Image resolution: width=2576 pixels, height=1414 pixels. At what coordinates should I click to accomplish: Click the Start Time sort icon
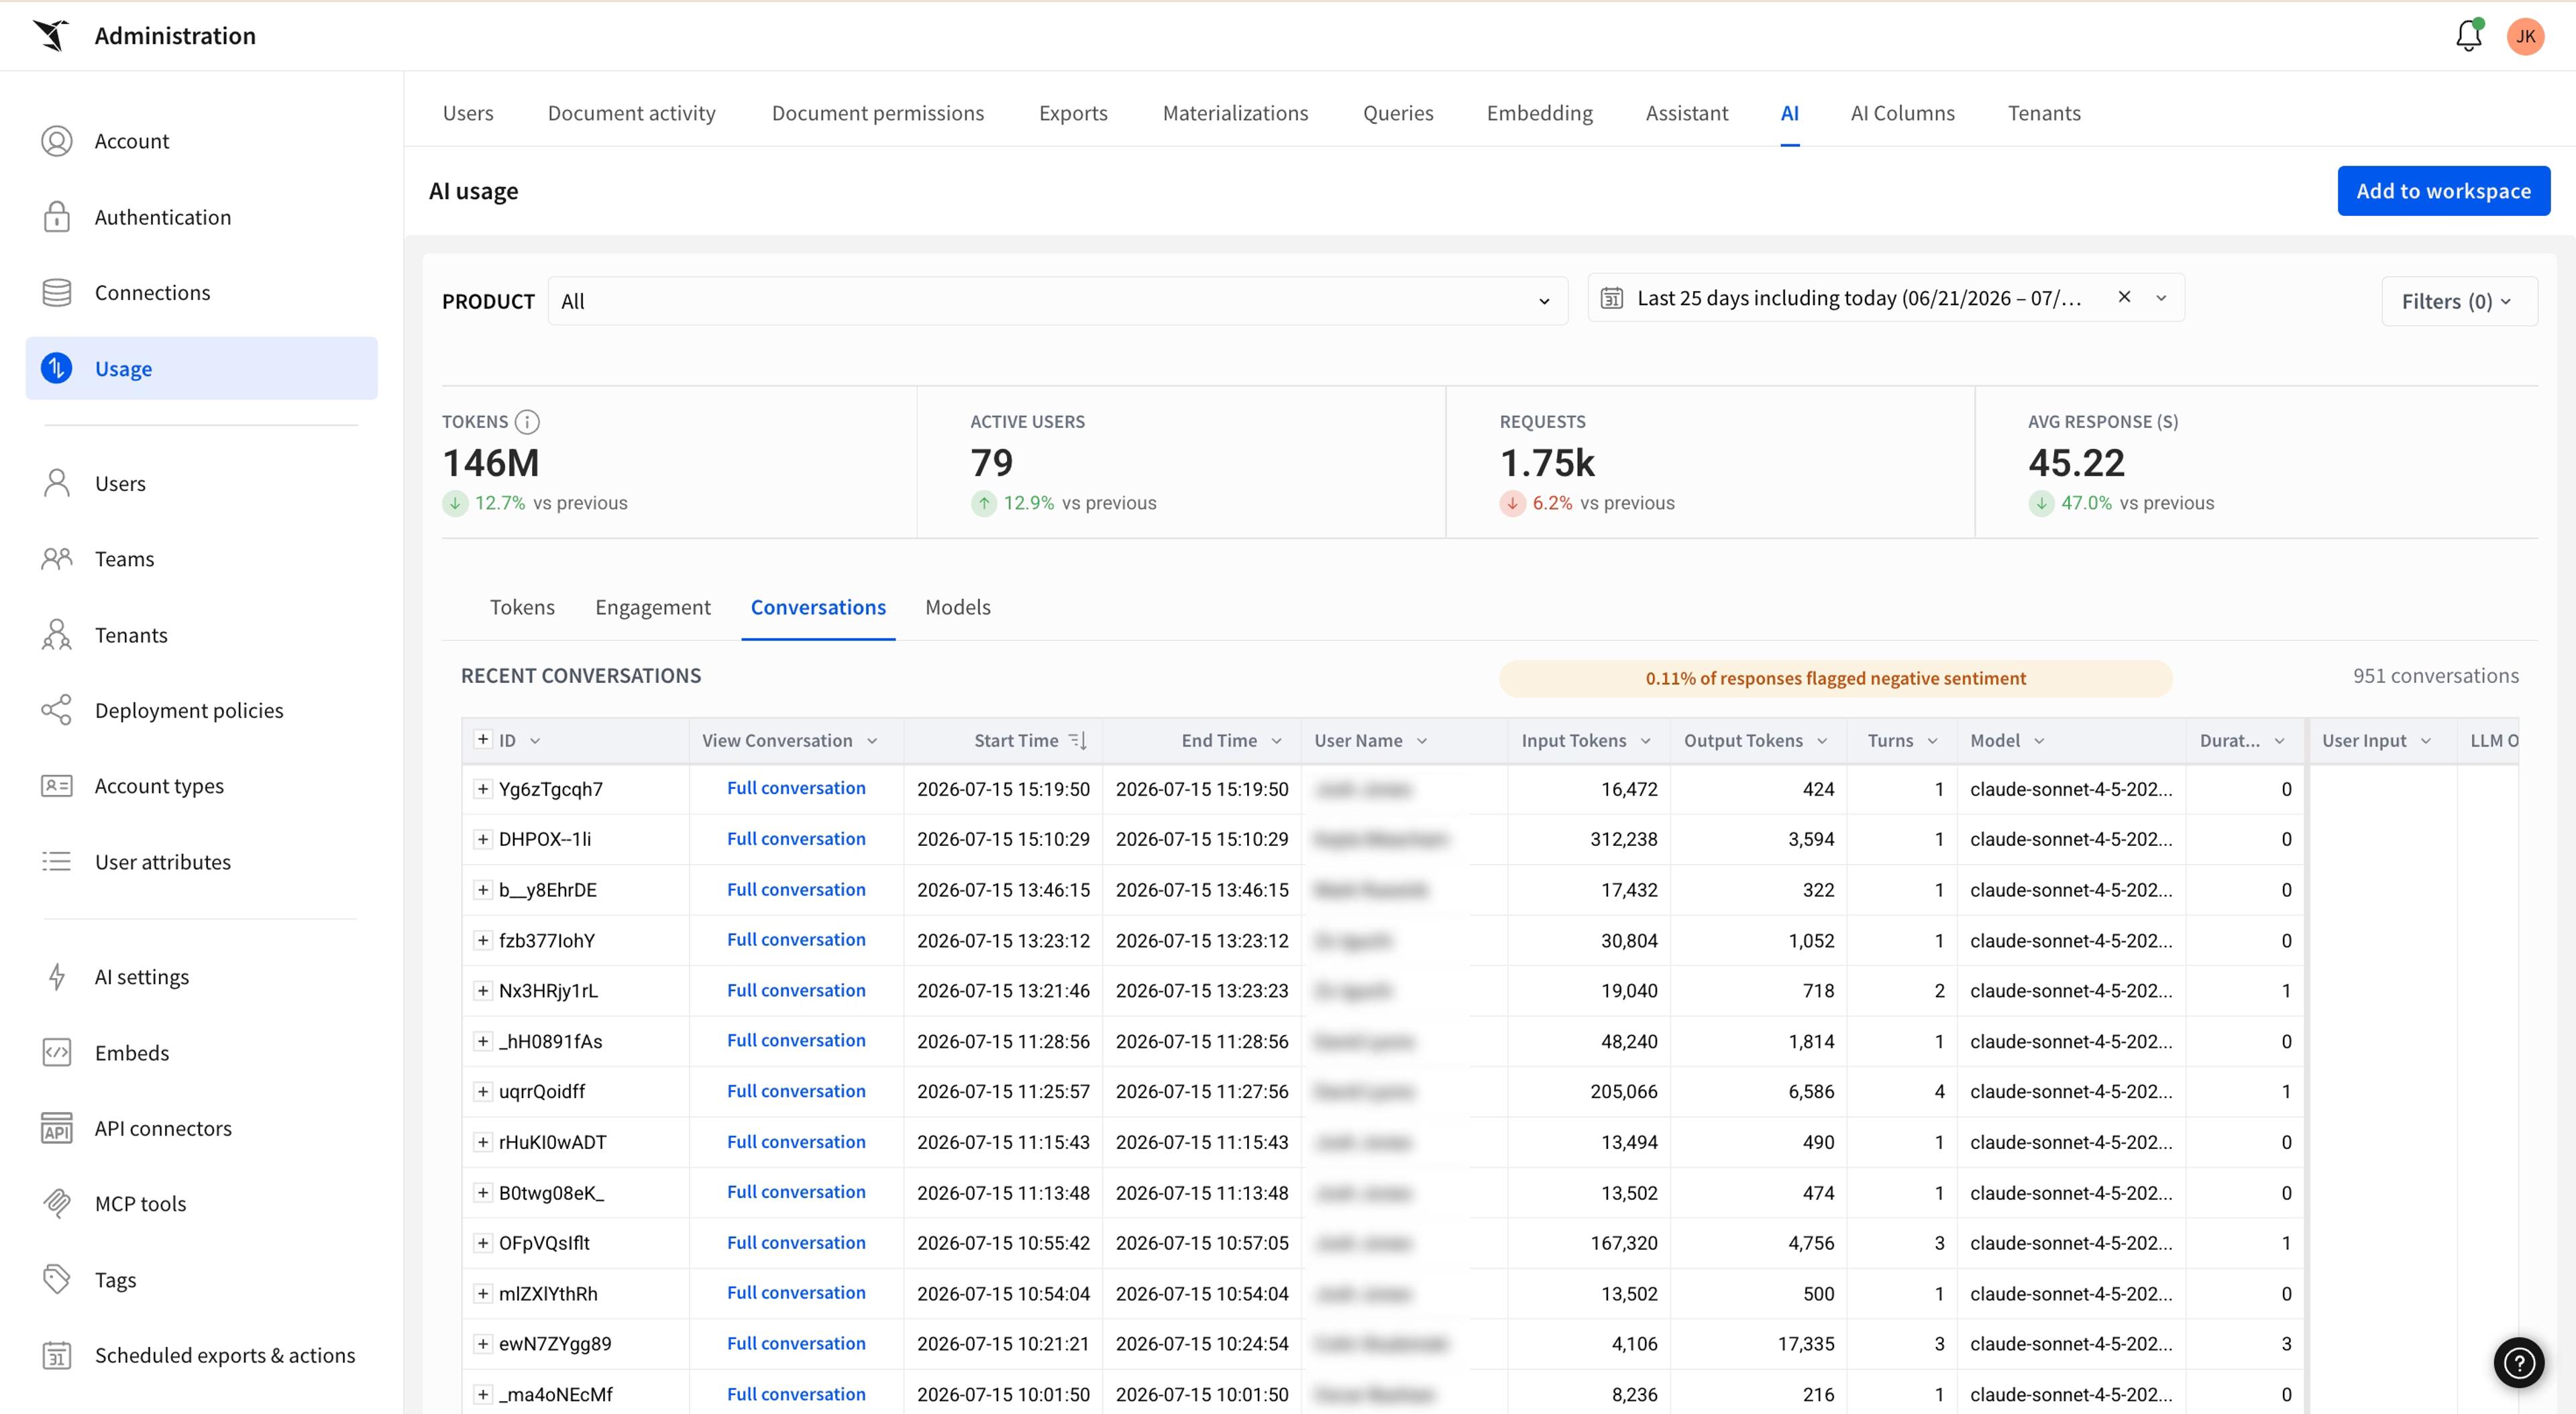pyautogui.click(x=1077, y=740)
